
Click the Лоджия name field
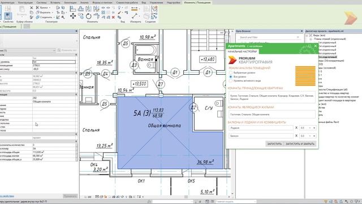[261, 128]
